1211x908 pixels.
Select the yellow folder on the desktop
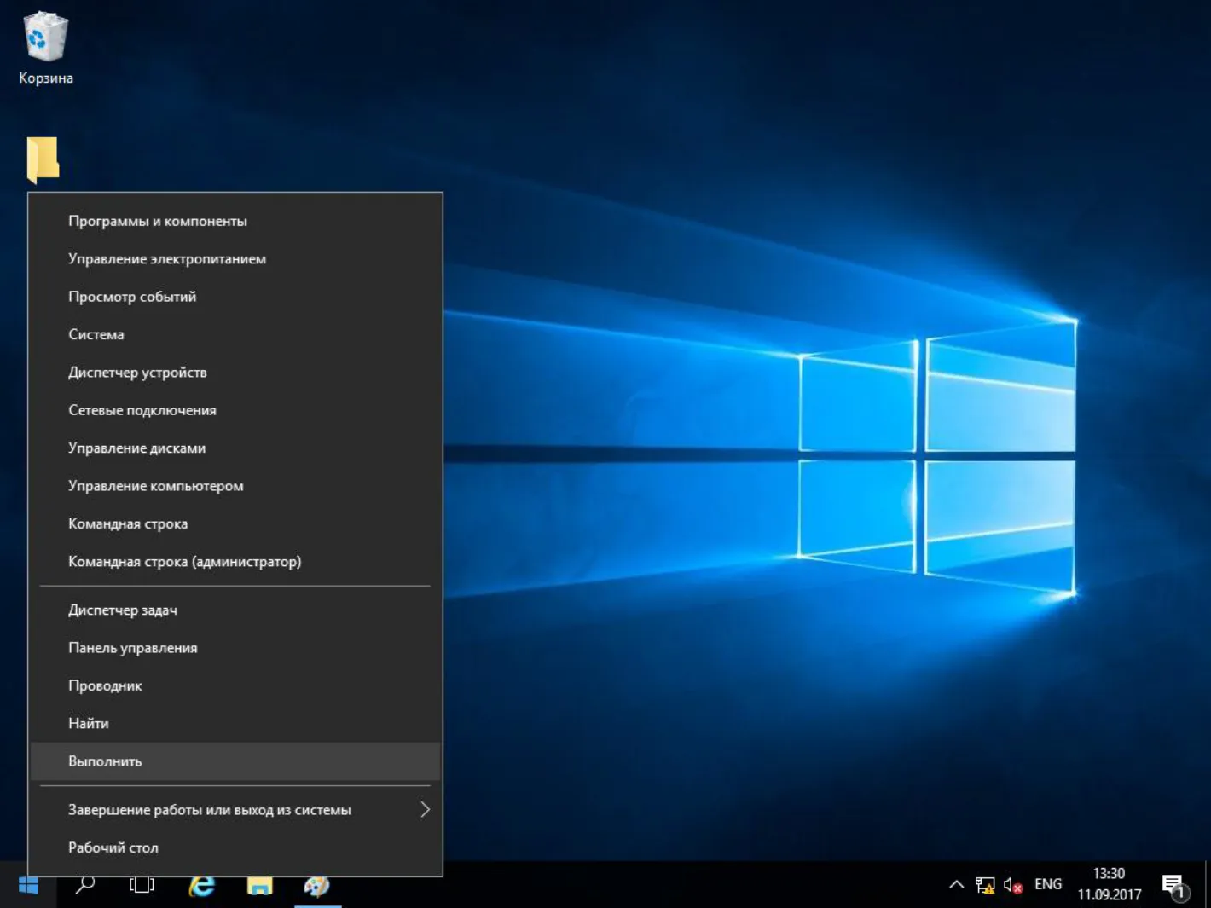point(43,159)
